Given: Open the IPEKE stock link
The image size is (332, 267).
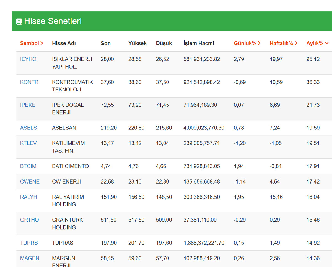Looking at the screenshot, I should click(28, 105).
